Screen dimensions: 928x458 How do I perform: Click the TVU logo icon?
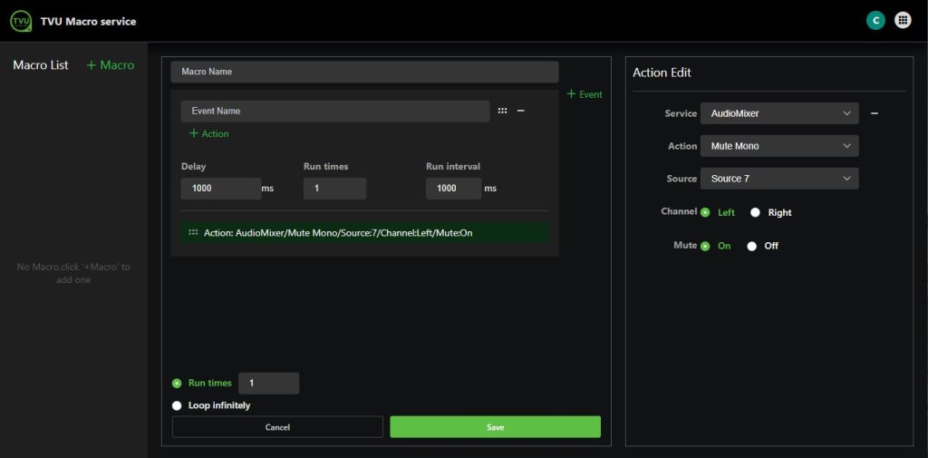tap(20, 21)
